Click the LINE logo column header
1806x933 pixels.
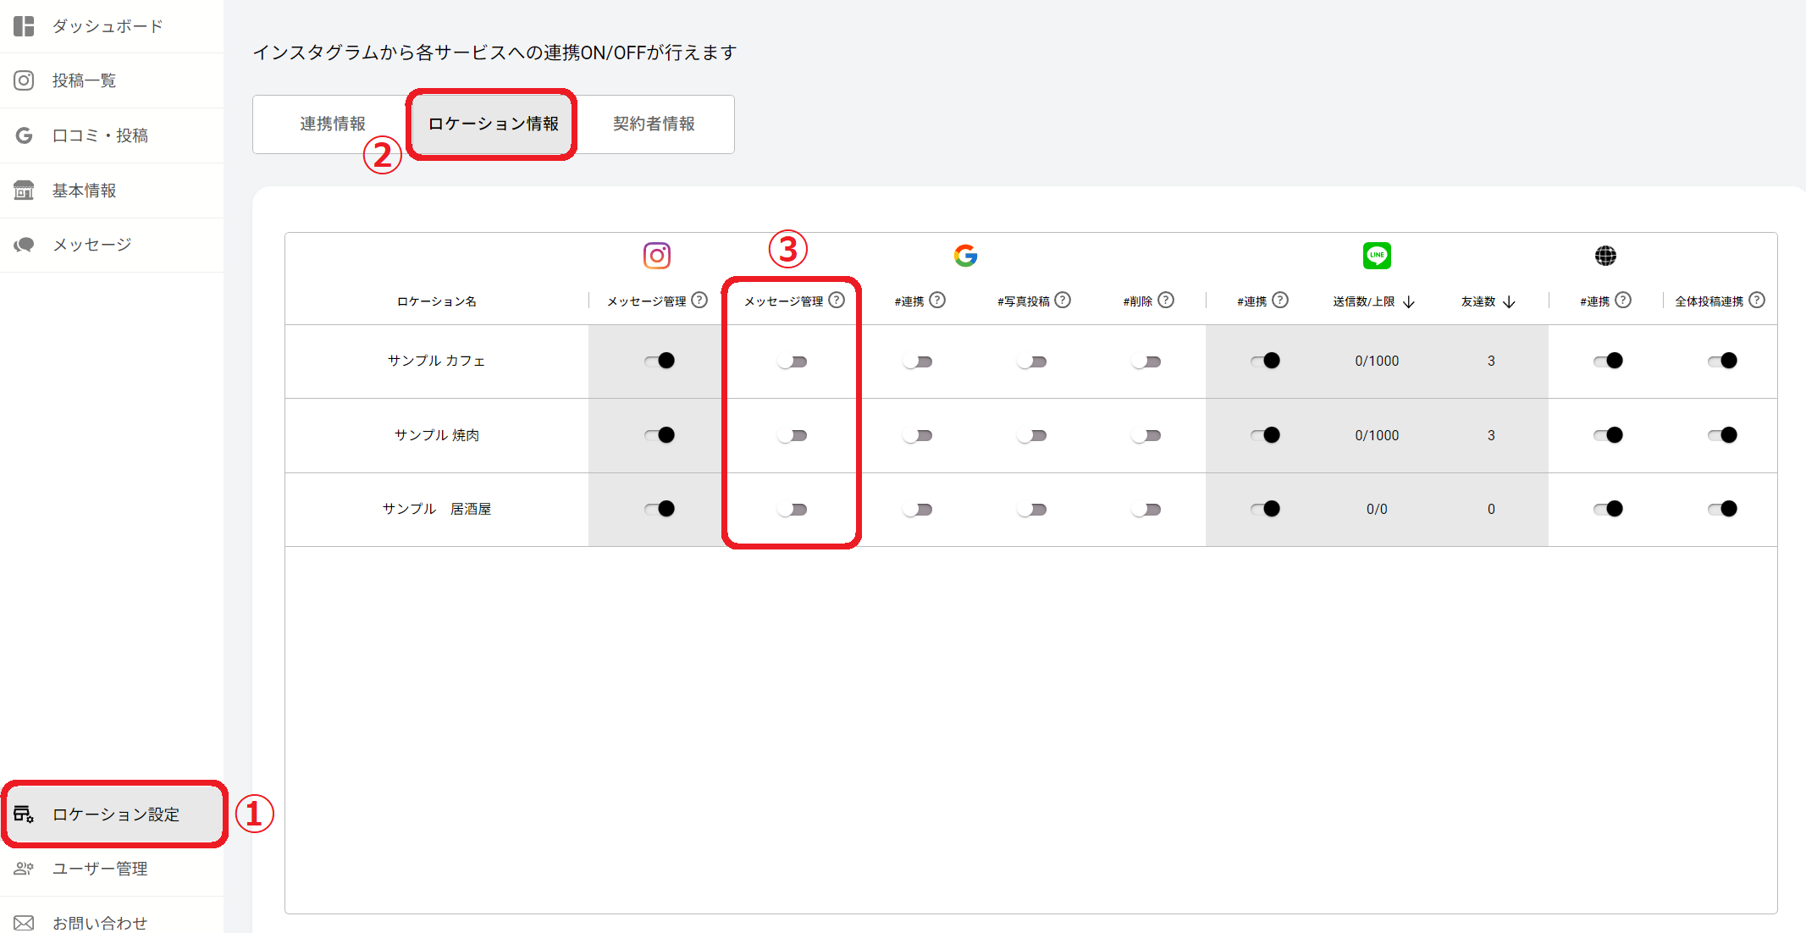[x=1376, y=255]
